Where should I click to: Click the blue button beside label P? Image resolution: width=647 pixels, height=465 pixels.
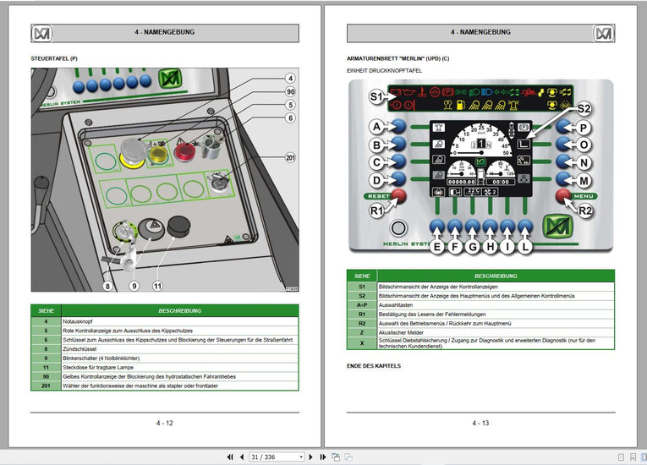(x=562, y=127)
